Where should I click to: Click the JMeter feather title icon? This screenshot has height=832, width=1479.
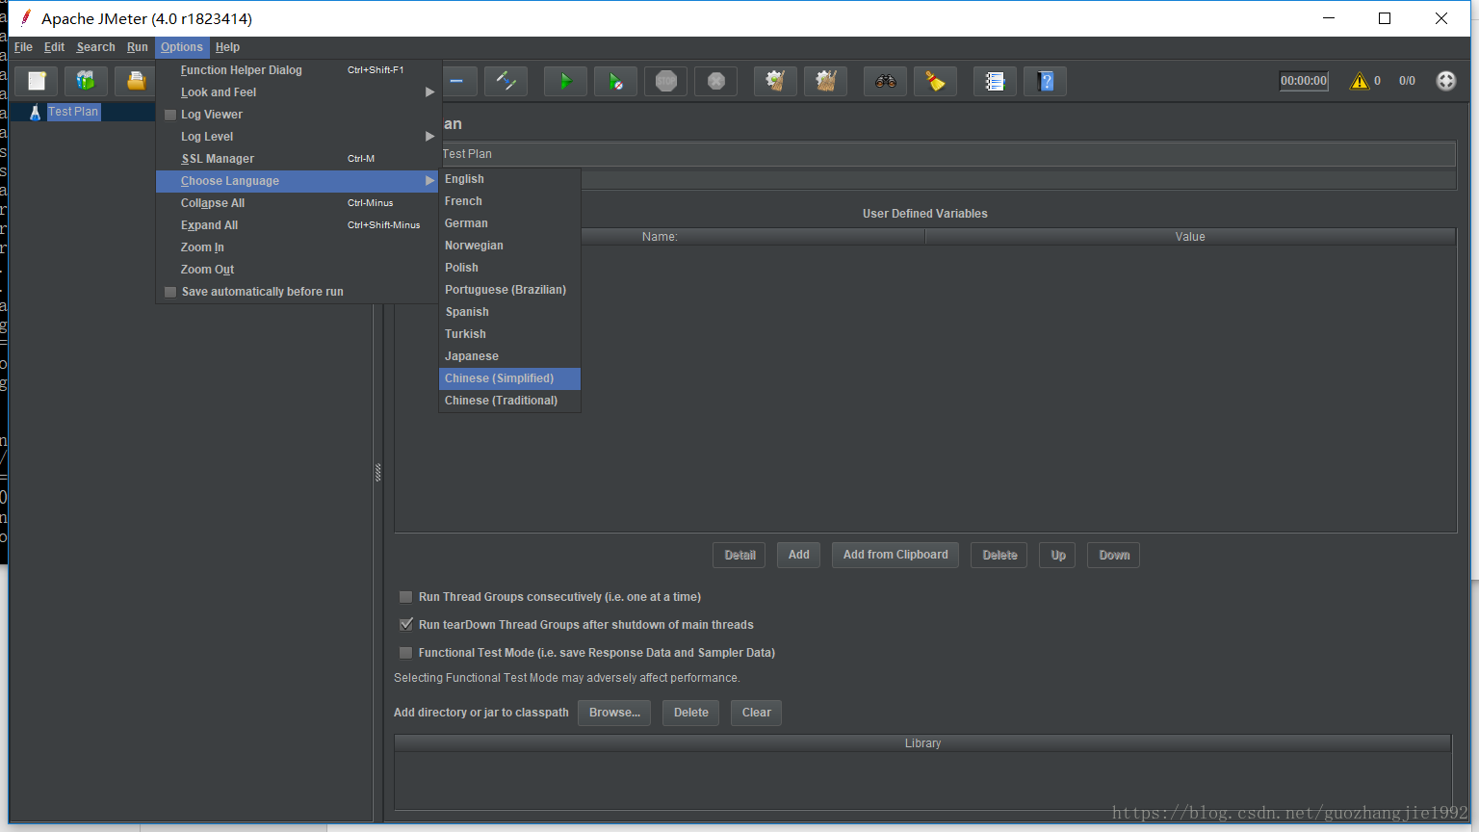coord(26,18)
